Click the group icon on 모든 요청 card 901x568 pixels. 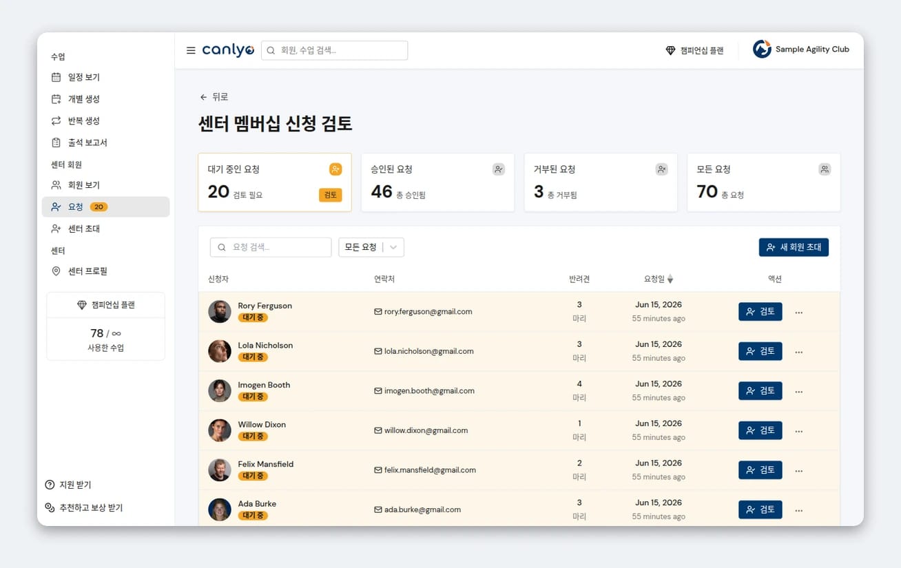pos(825,169)
